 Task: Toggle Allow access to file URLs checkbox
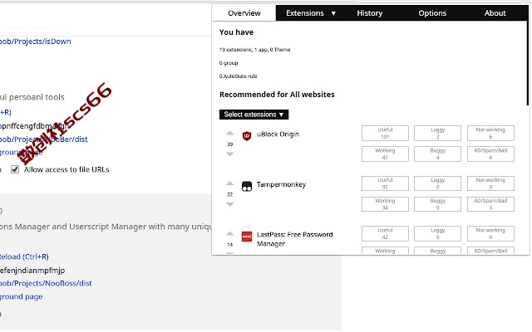click(x=15, y=169)
